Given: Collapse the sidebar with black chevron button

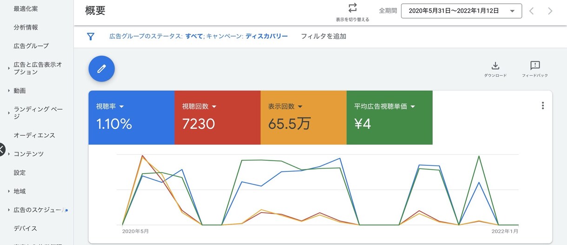Looking at the screenshot, I should point(1,150).
